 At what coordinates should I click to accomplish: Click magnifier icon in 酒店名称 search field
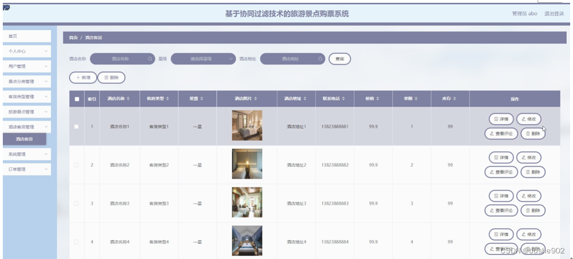(150, 59)
